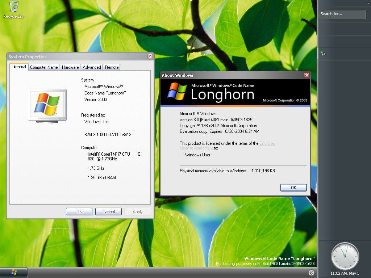Click OK in About Windows dialog
This screenshot has height=278, width=371.
click(293, 188)
